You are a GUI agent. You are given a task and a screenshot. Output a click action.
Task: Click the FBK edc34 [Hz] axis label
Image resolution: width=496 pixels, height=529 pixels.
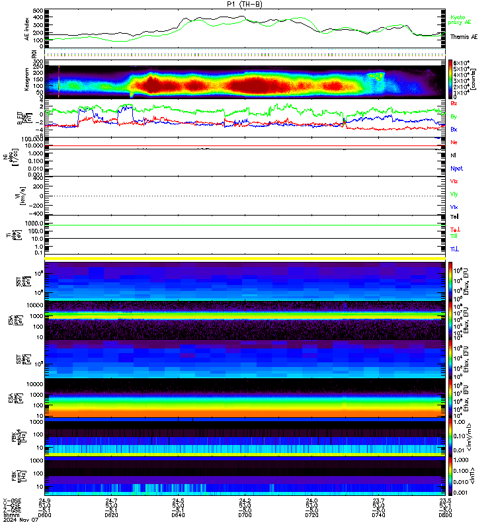pyautogui.click(x=19, y=437)
